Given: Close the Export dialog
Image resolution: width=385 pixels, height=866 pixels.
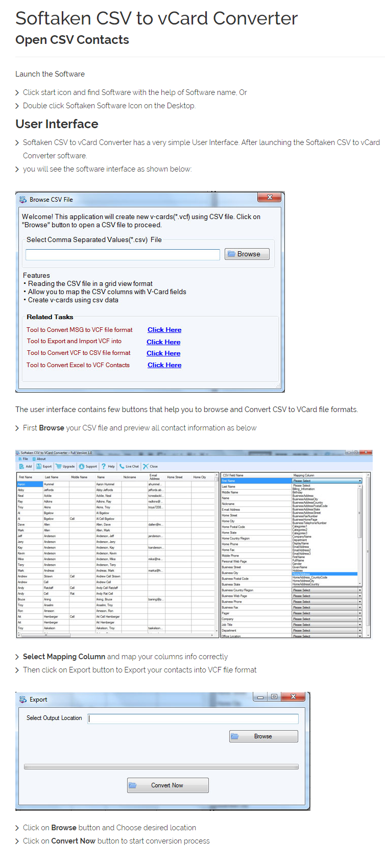Looking at the screenshot, I should click(293, 696).
